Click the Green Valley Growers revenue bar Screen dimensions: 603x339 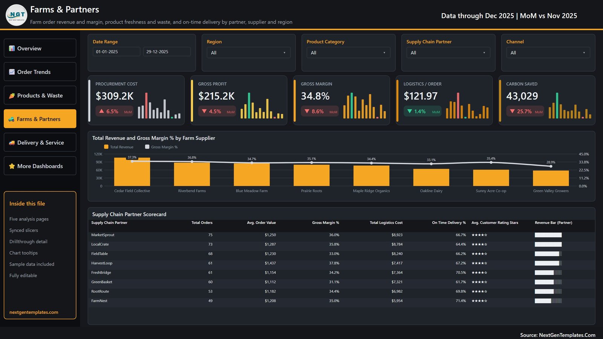point(551,178)
